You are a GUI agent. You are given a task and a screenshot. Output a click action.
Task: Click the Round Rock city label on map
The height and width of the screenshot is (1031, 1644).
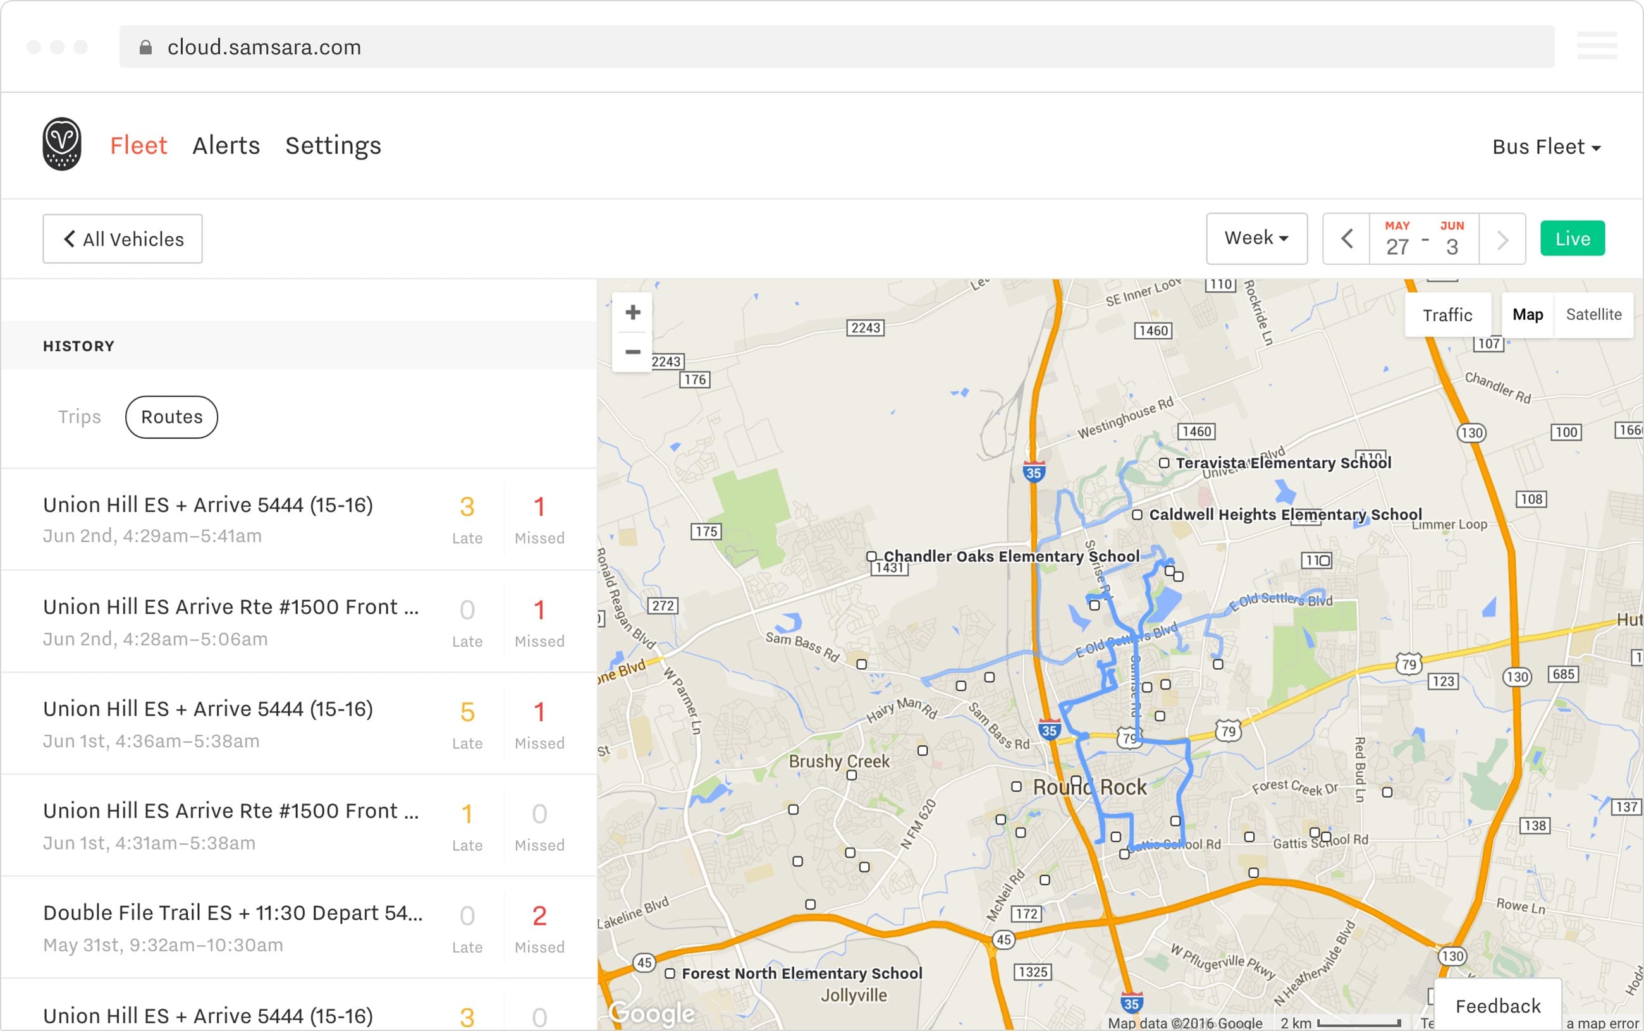1089,787
